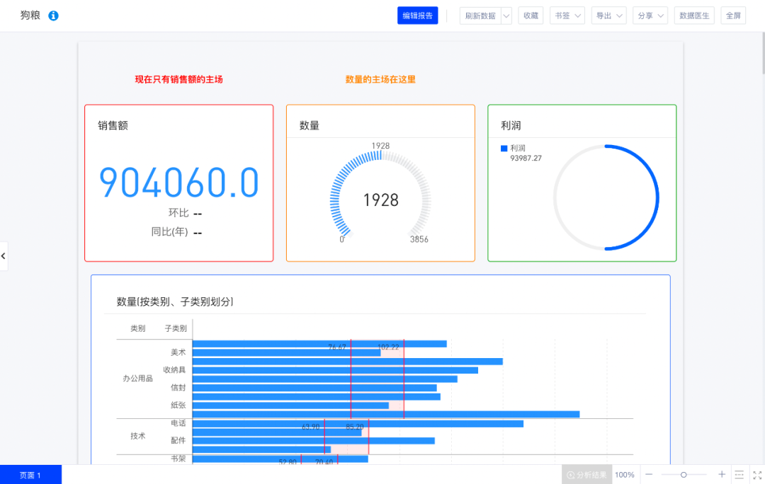Screen dimensions: 765x484
Task: Click the 904060.0 sales figure card
Action: [178, 183]
